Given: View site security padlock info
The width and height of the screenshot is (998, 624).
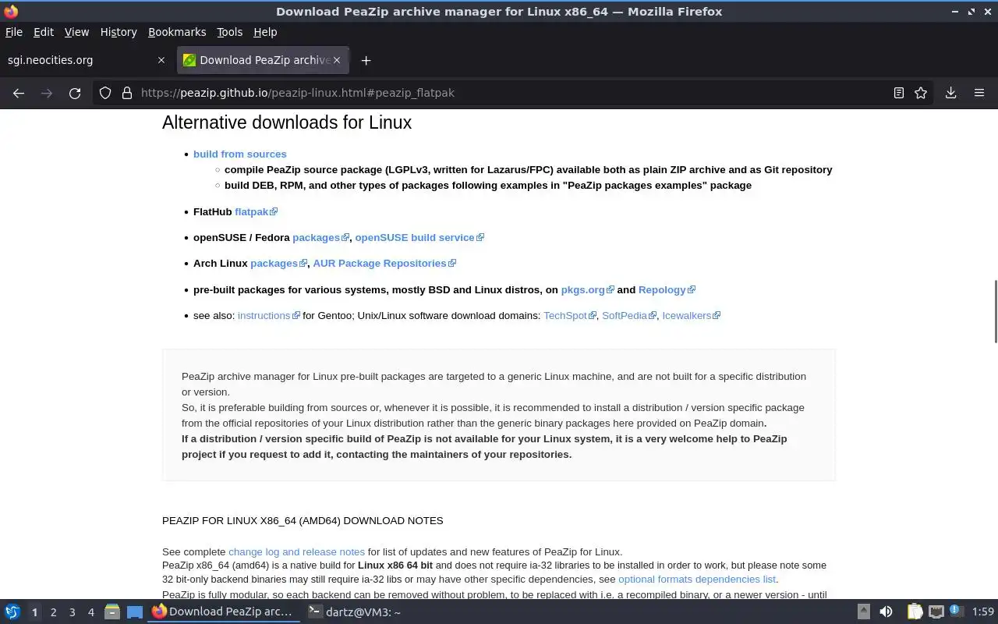Looking at the screenshot, I should click(127, 93).
